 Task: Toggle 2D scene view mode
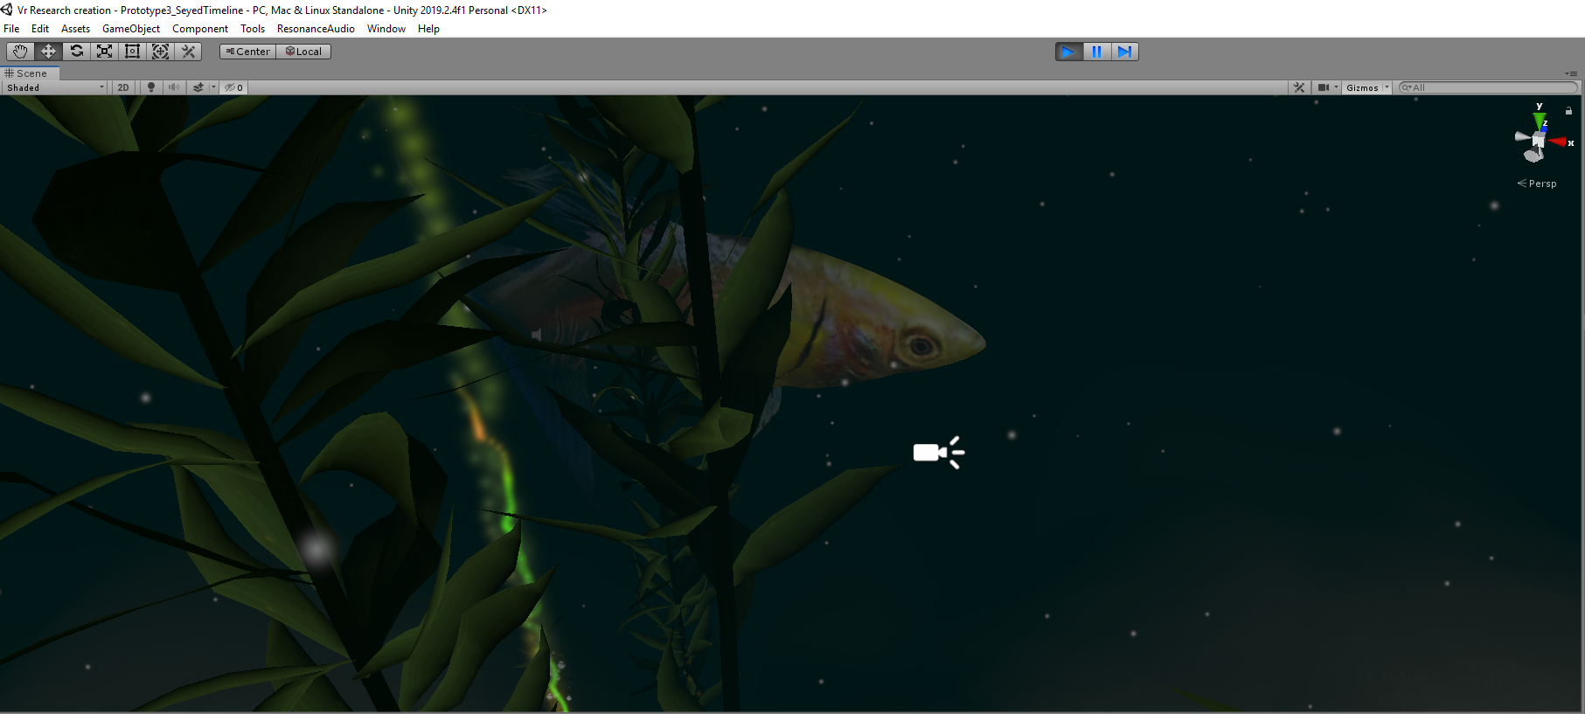123,87
